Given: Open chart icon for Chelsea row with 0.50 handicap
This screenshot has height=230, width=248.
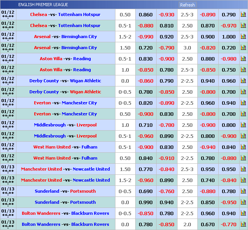Looking at the screenshot, I should (243, 15).
